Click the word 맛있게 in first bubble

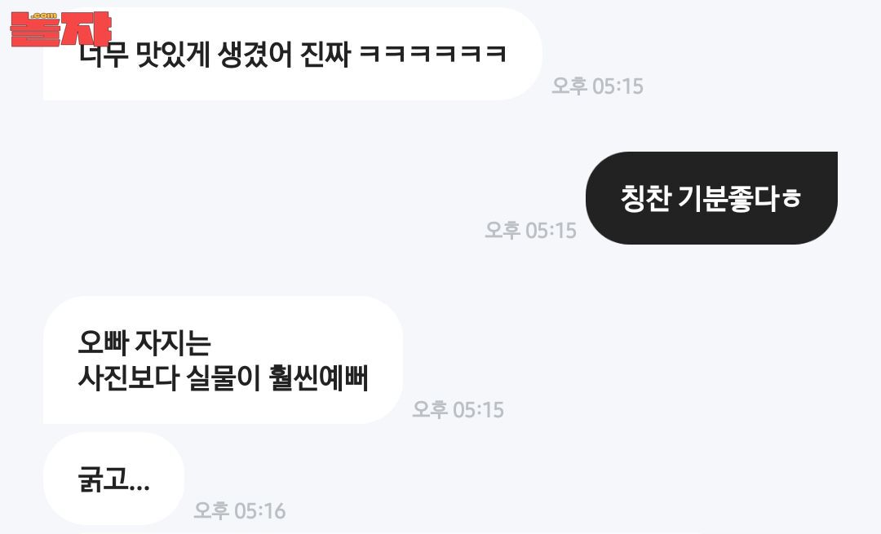tap(173, 55)
